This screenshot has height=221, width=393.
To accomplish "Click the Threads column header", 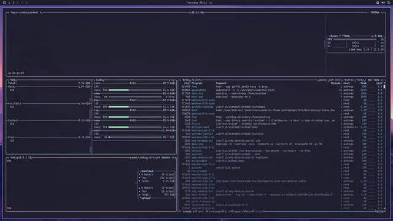I will [336, 83].
